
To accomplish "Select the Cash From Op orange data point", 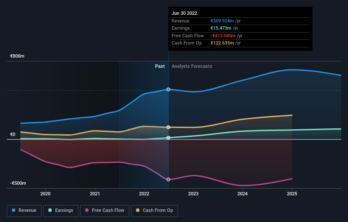I will click(x=168, y=127).
